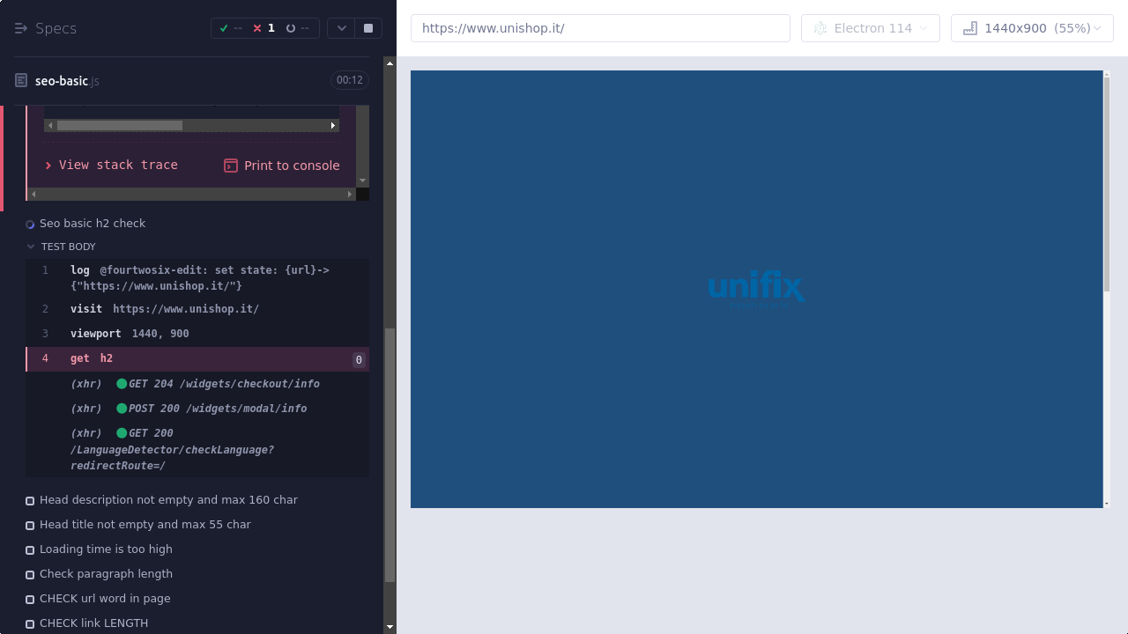This screenshot has width=1128, height=634.
Task: Click the viewport ruler icon
Action: pos(970,28)
